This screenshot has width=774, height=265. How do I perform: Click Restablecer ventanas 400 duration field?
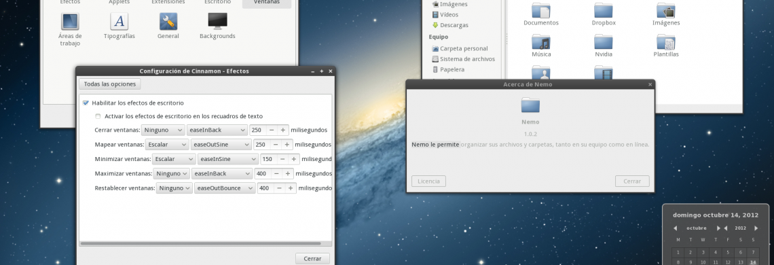click(x=265, y=188)
